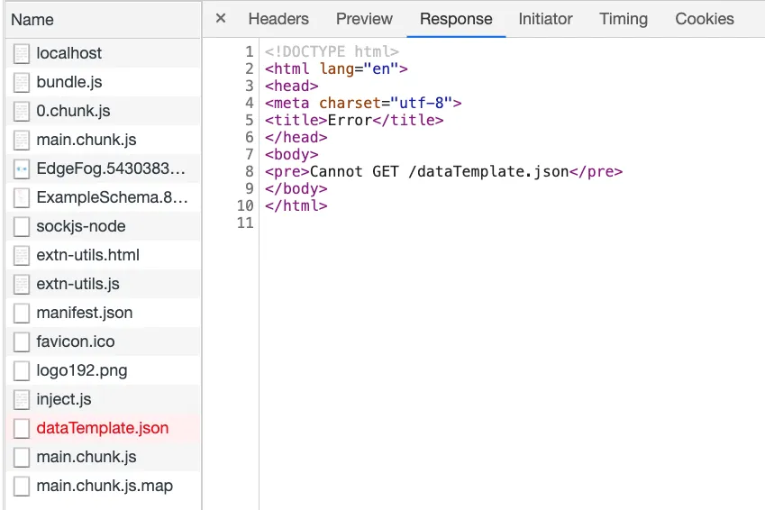Click the favicon.ico file icon
This screenshot has height=510, width=765.
tap(22, 342)
